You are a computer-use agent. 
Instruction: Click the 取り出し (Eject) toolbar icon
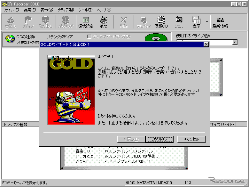coord(46,22)
